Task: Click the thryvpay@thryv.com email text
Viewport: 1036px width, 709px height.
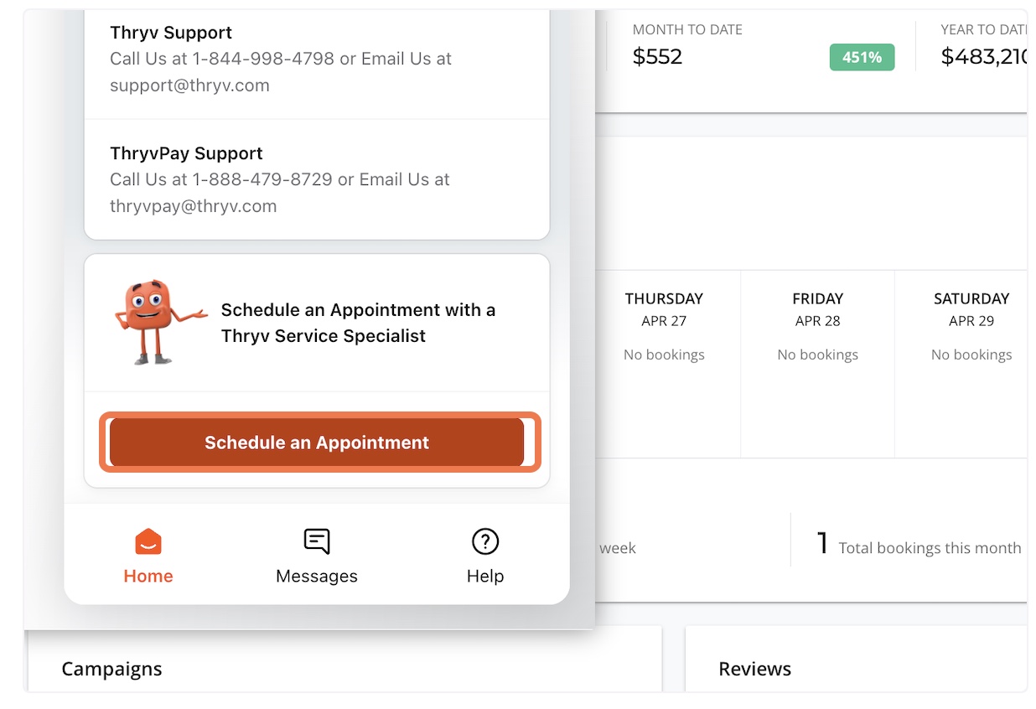Action: 193,206
